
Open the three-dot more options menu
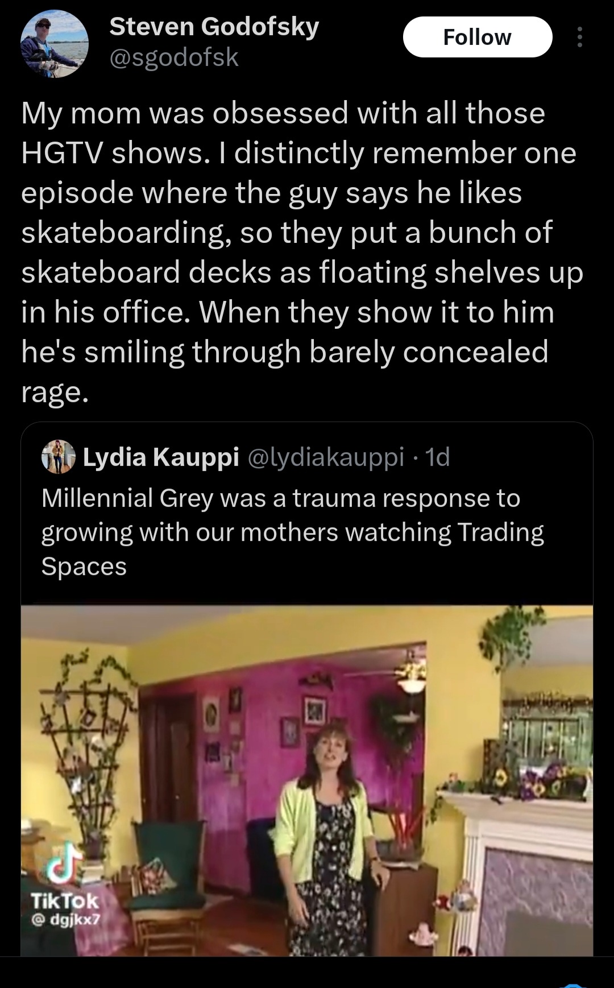[579, 37]
